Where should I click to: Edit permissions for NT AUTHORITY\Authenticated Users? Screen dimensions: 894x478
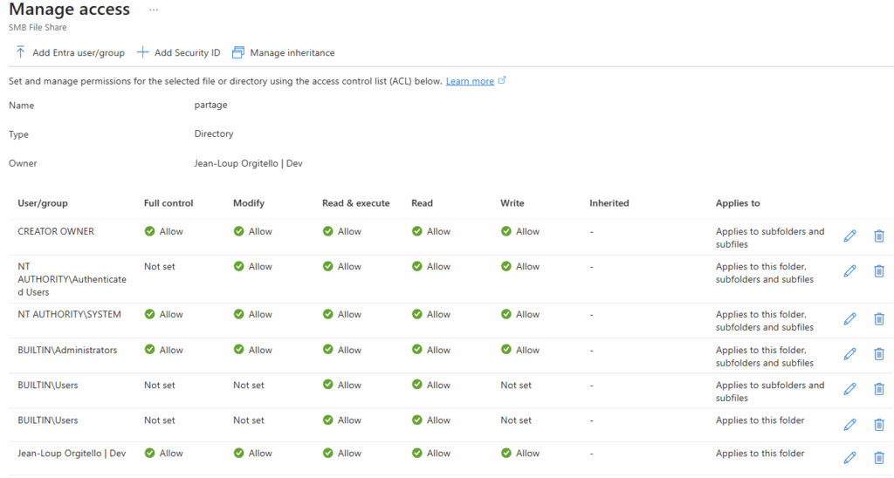[x=849, y=271]
